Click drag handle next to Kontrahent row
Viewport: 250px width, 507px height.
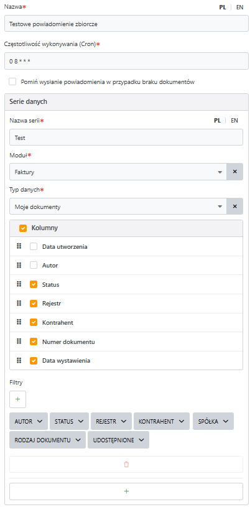[x=19, y=322]
